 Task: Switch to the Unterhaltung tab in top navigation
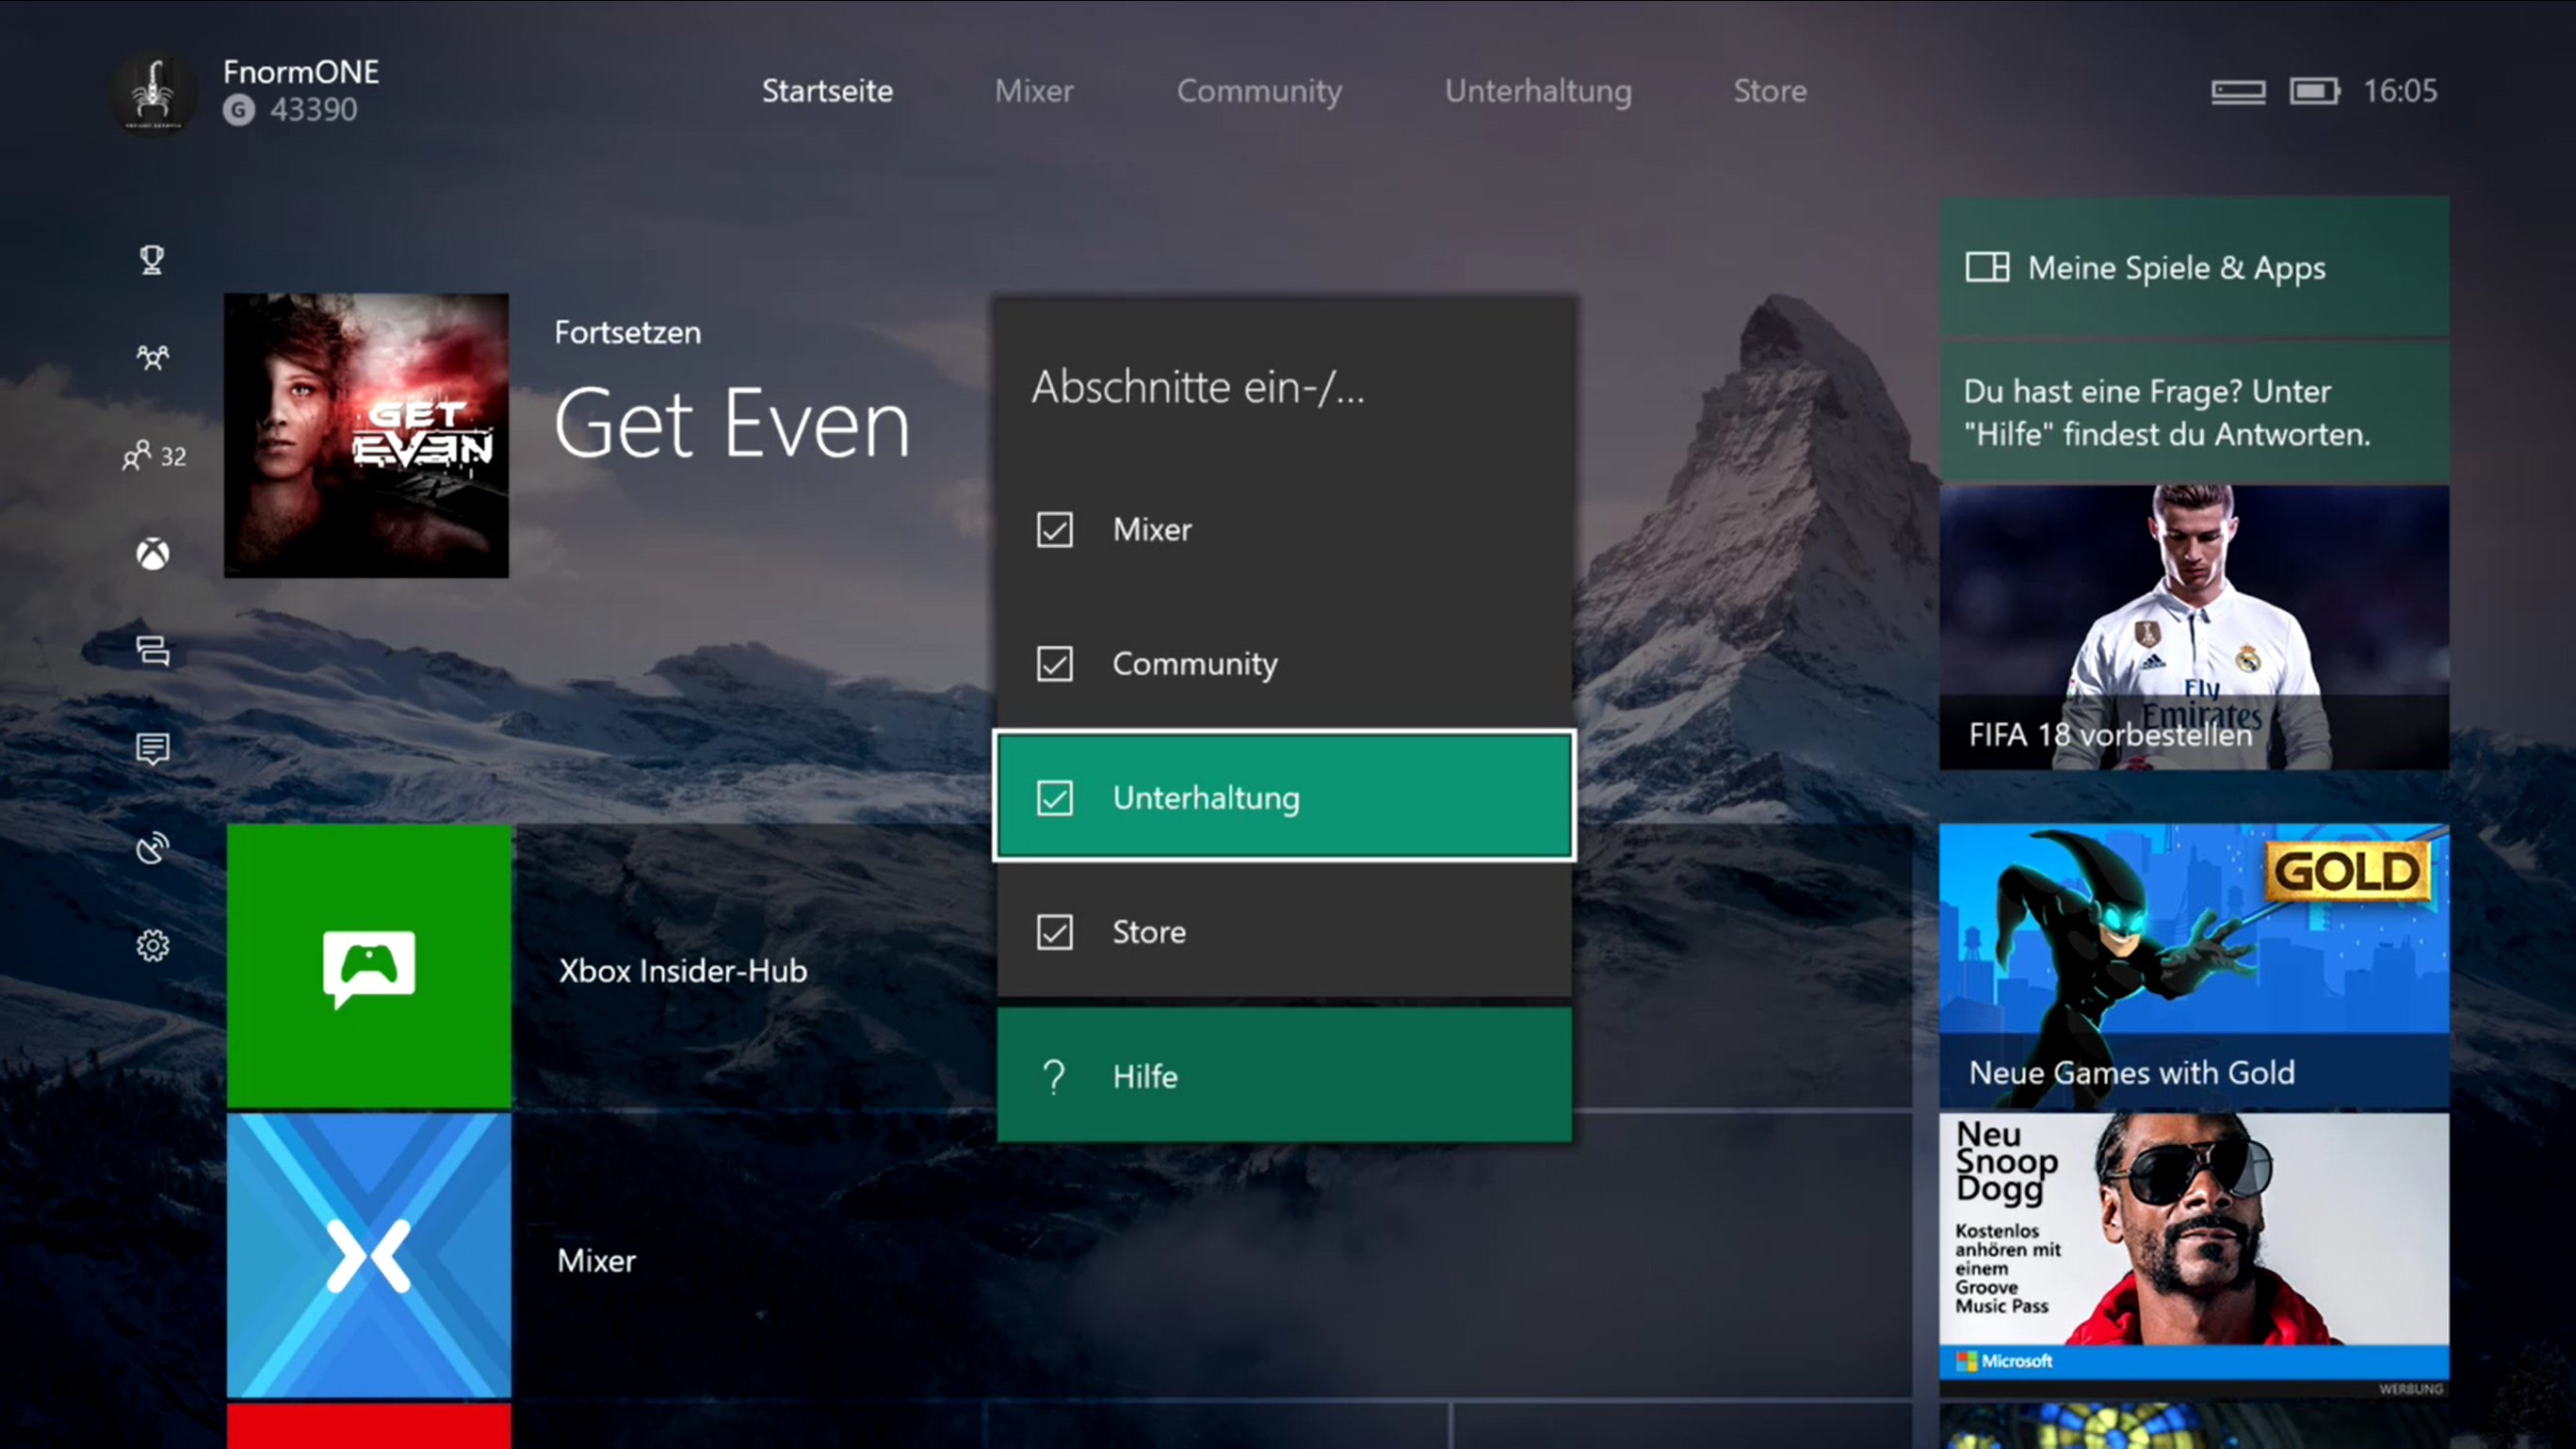tap(1538, 91)
